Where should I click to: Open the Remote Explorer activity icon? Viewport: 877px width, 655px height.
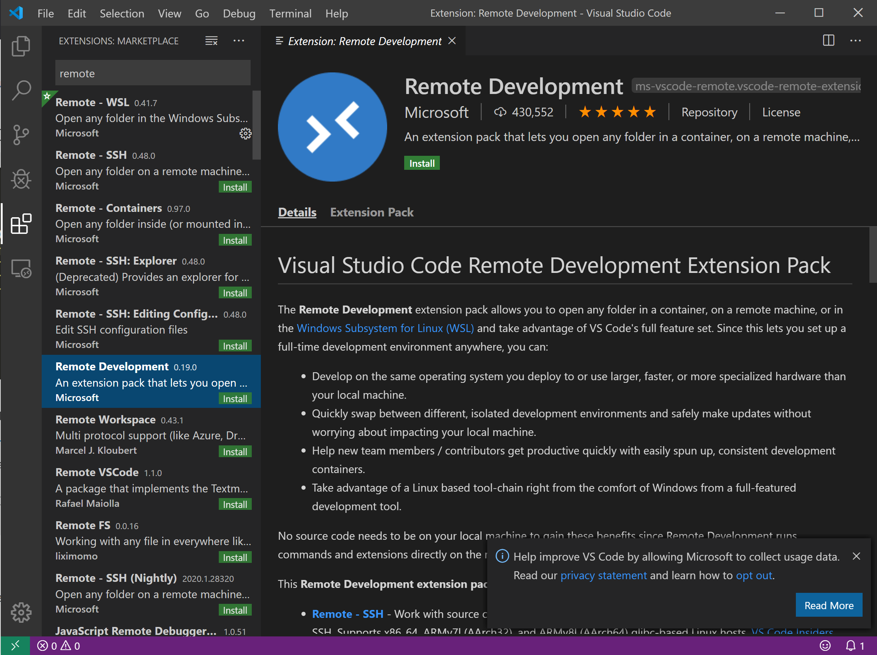20,269
